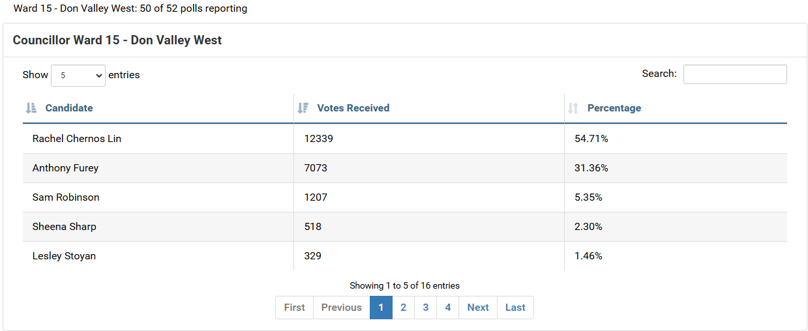Jump to the Last page

515,308
